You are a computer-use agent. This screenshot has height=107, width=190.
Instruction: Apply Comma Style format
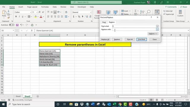click(x=83, y=17)
